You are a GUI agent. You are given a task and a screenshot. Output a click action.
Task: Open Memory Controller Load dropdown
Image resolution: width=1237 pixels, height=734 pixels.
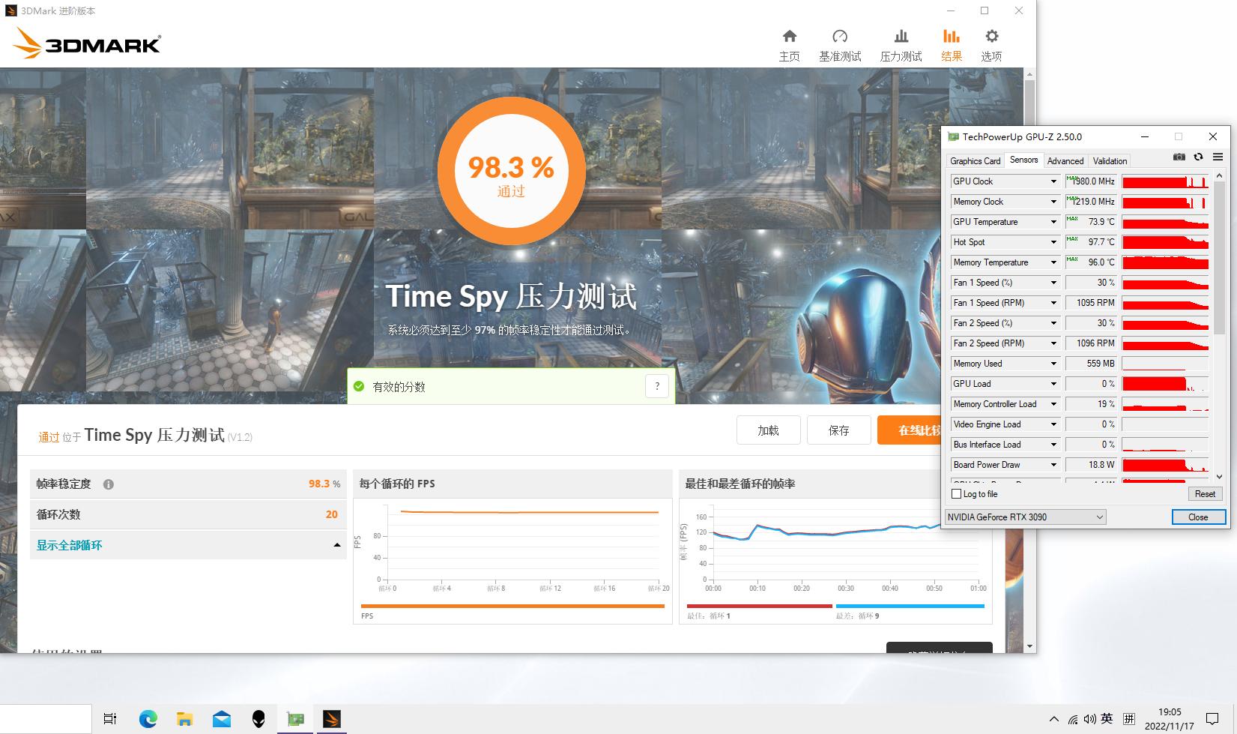1053,404
